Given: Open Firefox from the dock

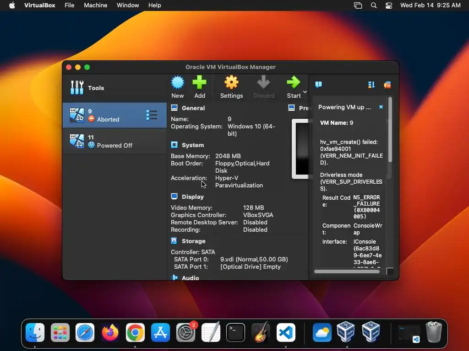Looking at the screenshot, I should coord(110,333).
